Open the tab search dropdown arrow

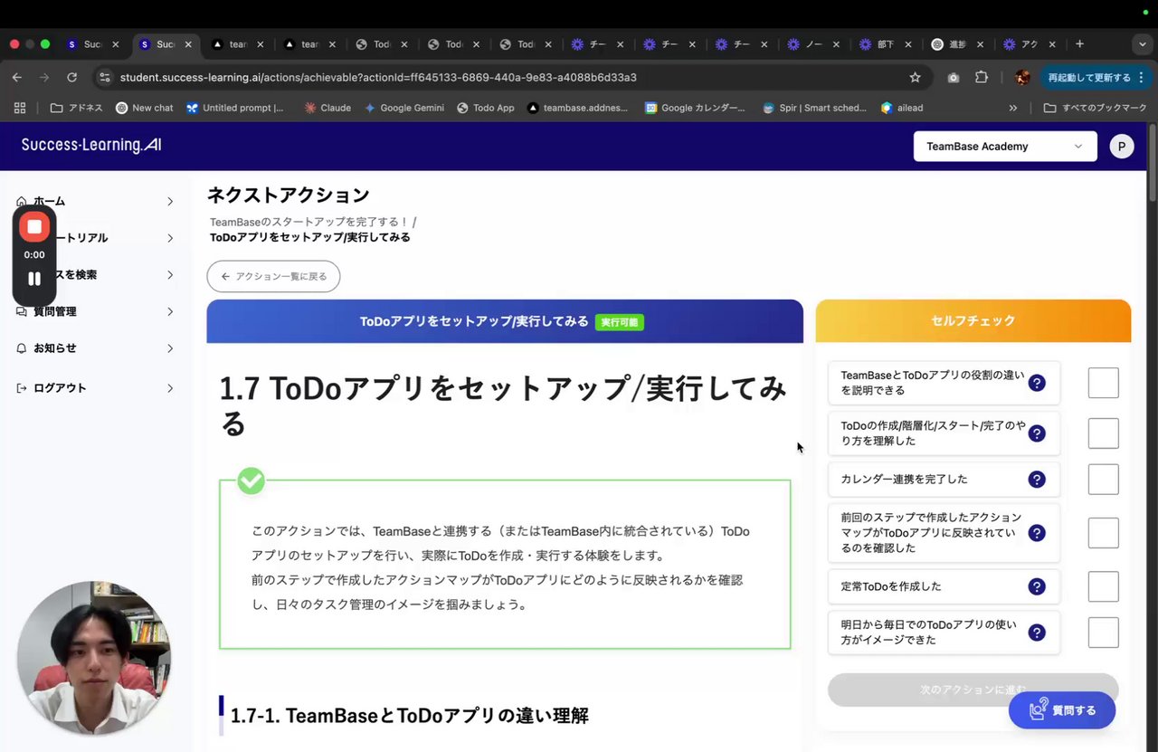click(1143, 43)
